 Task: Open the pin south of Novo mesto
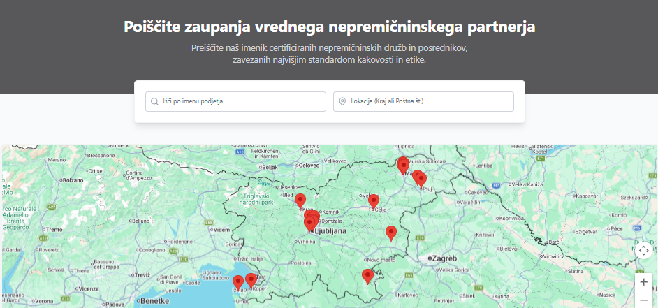(367, 276)
